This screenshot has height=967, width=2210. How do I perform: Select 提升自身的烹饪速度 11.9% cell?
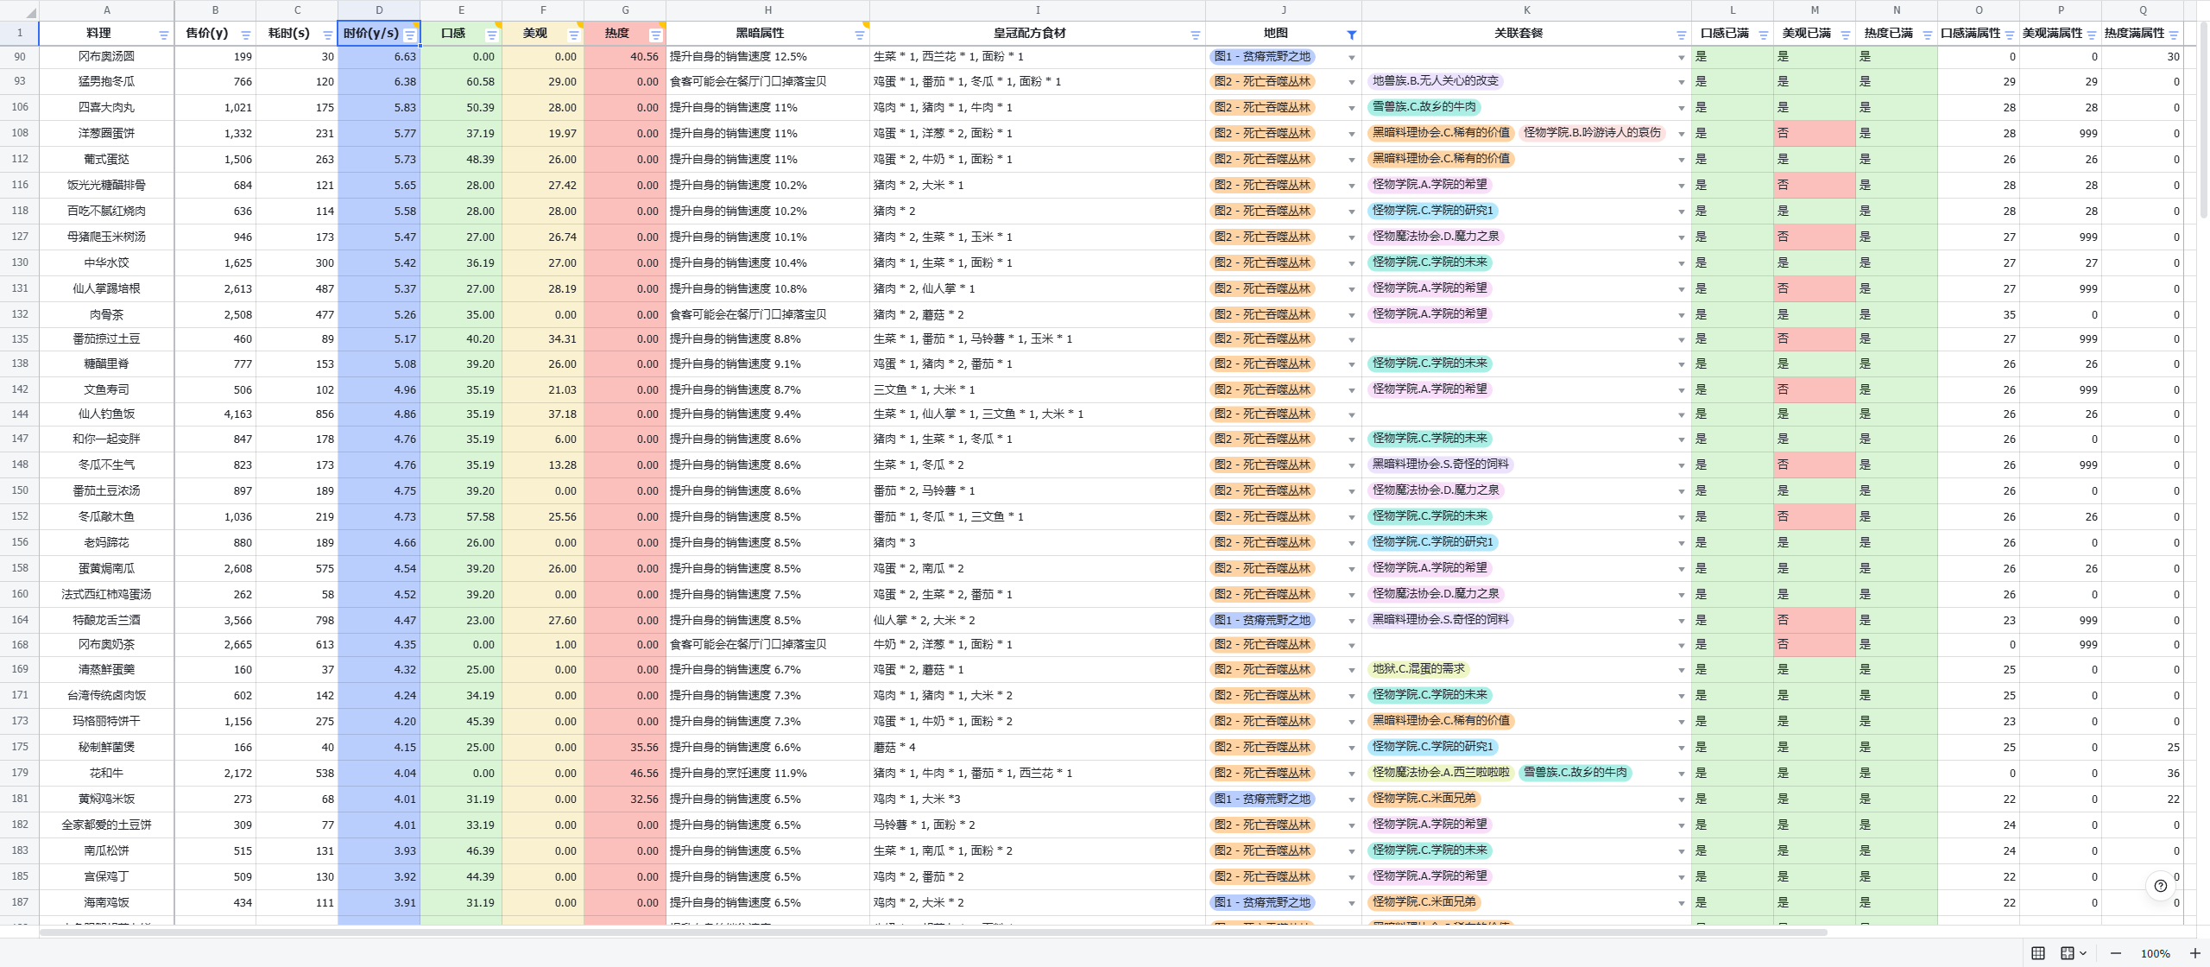tap(767, 773)
